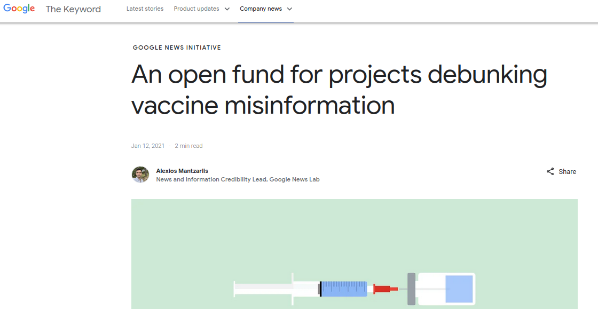Viewport: 598px width, 309px height.
Task: Expand the Company news chevron
Action: click(289, 9)
